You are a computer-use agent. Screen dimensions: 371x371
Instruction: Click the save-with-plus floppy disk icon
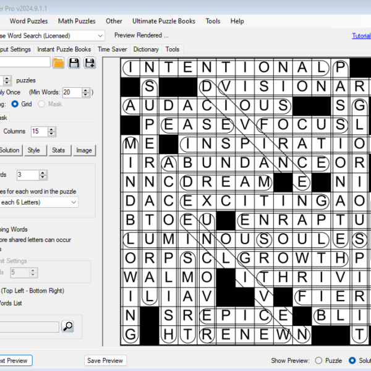click(90, 62)
